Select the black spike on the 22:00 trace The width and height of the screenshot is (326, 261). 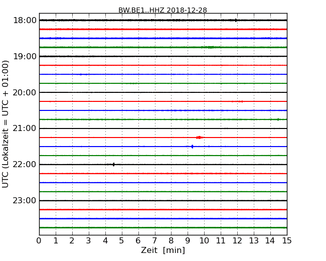pos(113,165)
